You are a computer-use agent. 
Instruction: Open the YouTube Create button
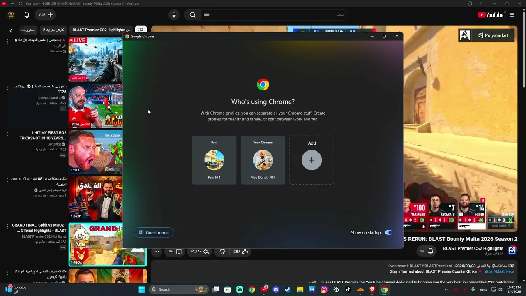(x=46, y=15)
